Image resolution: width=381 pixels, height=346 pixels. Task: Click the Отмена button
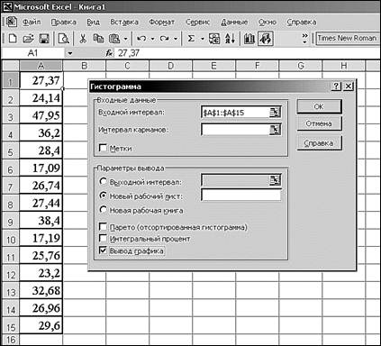[x=319, y=123]
